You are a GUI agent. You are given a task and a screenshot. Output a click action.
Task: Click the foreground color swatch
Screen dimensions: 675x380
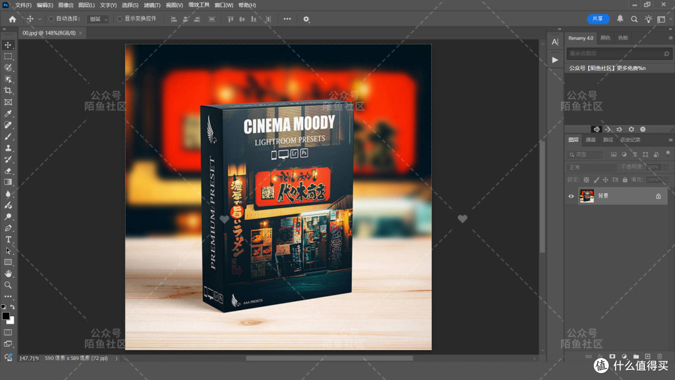6,316
